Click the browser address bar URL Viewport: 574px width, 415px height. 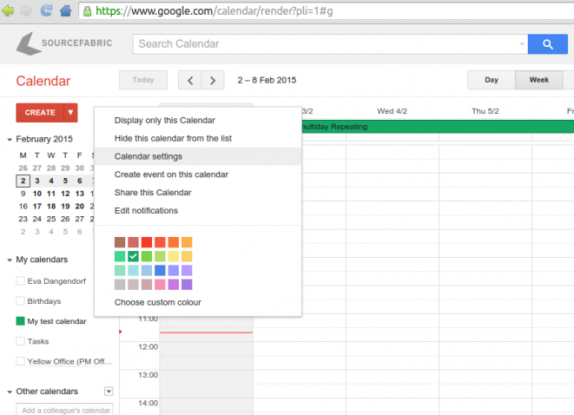214,11
